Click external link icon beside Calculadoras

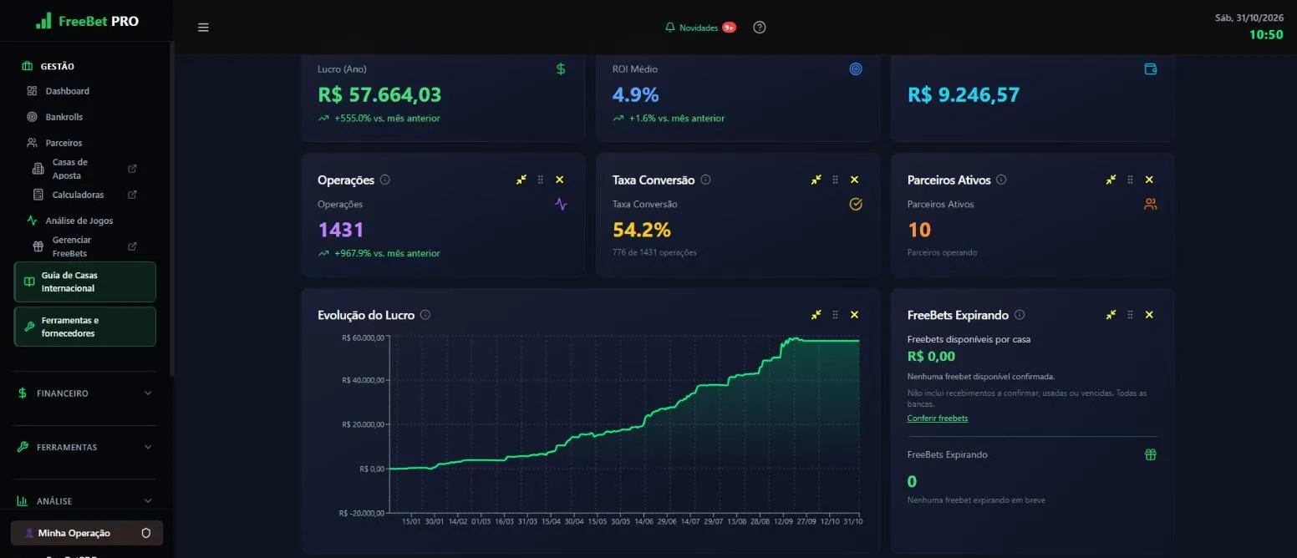pyautogui.click(x=132, y=195)
